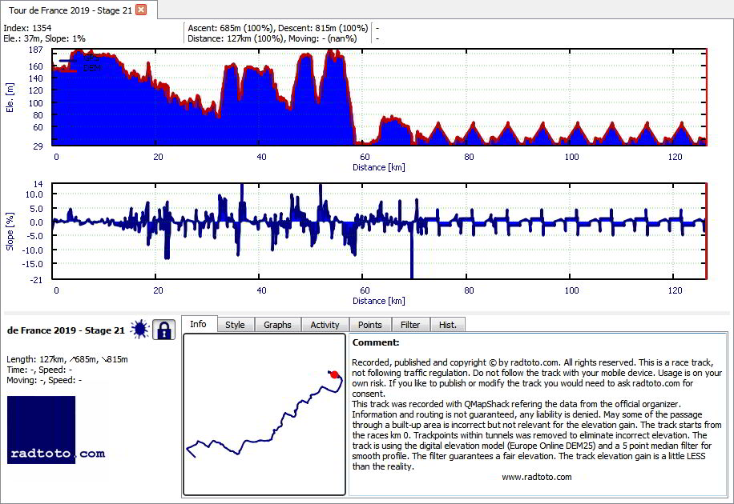The width and height of the screenshot is (734, 504).
Task: Click the red cursor line at the elevation graph end
Action: [707, 97]
